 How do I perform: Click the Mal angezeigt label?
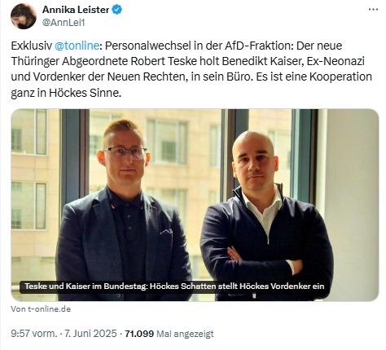tap(186, 334)
